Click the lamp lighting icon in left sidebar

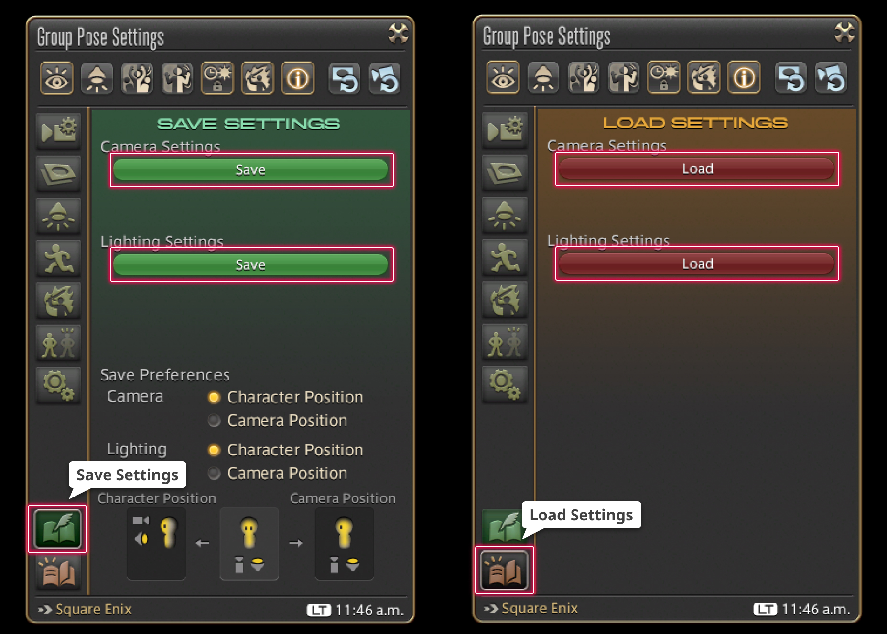[x=58, y=216]
